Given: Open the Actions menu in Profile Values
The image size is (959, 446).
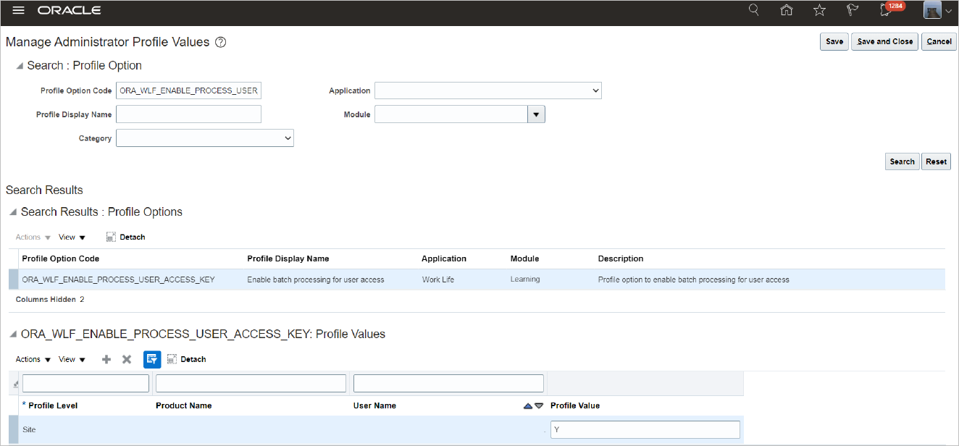Looking at the screenshot, I should click(x=33, y=359).
